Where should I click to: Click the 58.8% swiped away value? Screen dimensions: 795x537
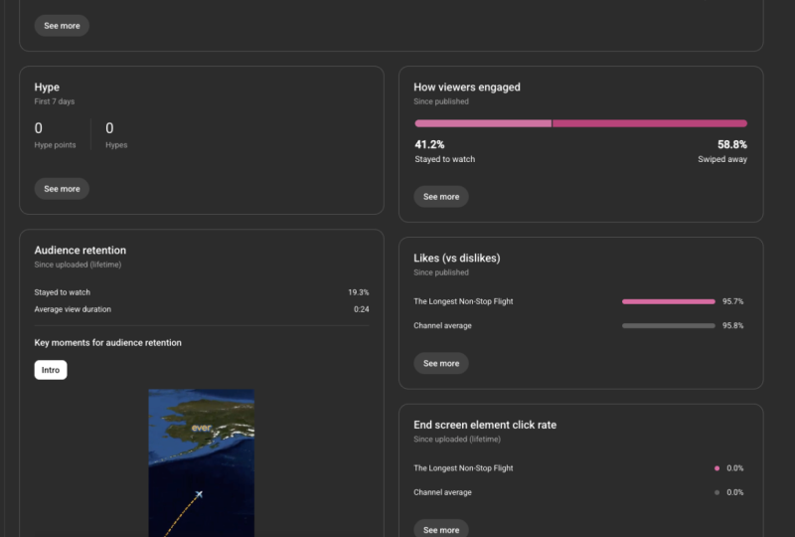coord(732,144)
